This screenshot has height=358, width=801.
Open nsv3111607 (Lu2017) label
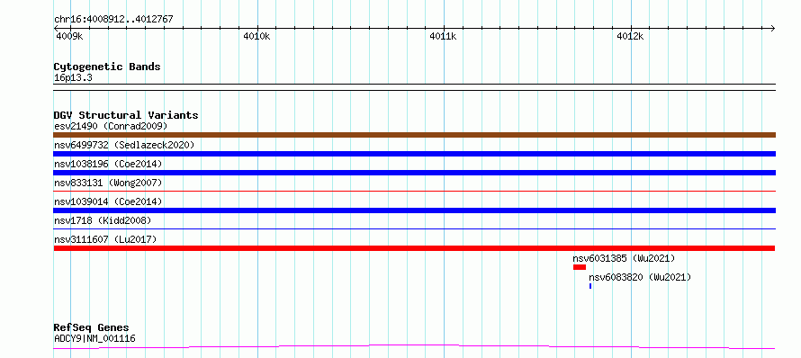pyautogui.click(x=105, y=239)
